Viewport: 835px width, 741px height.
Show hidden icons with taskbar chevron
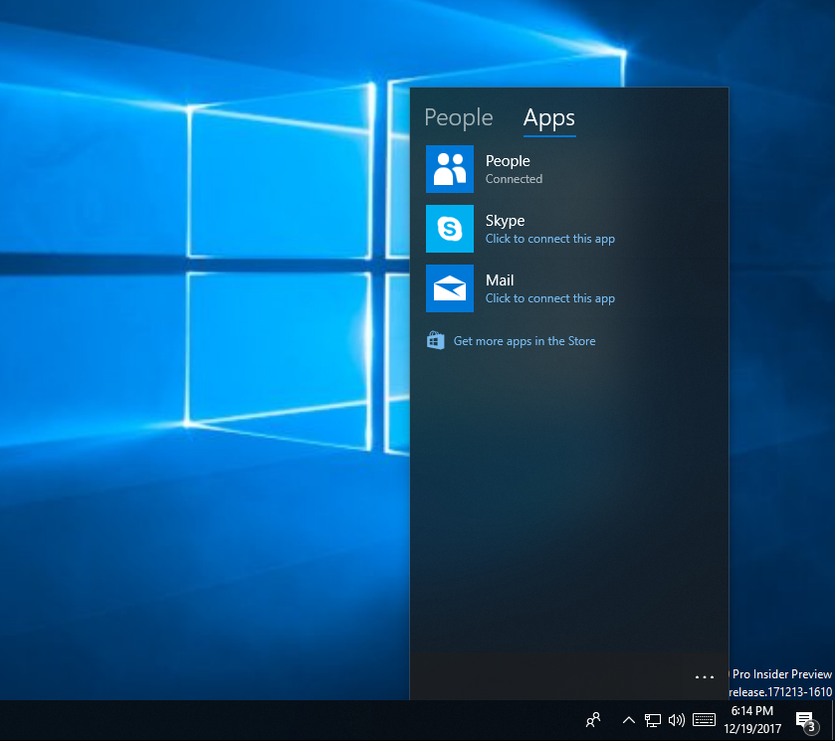point(628,720)
